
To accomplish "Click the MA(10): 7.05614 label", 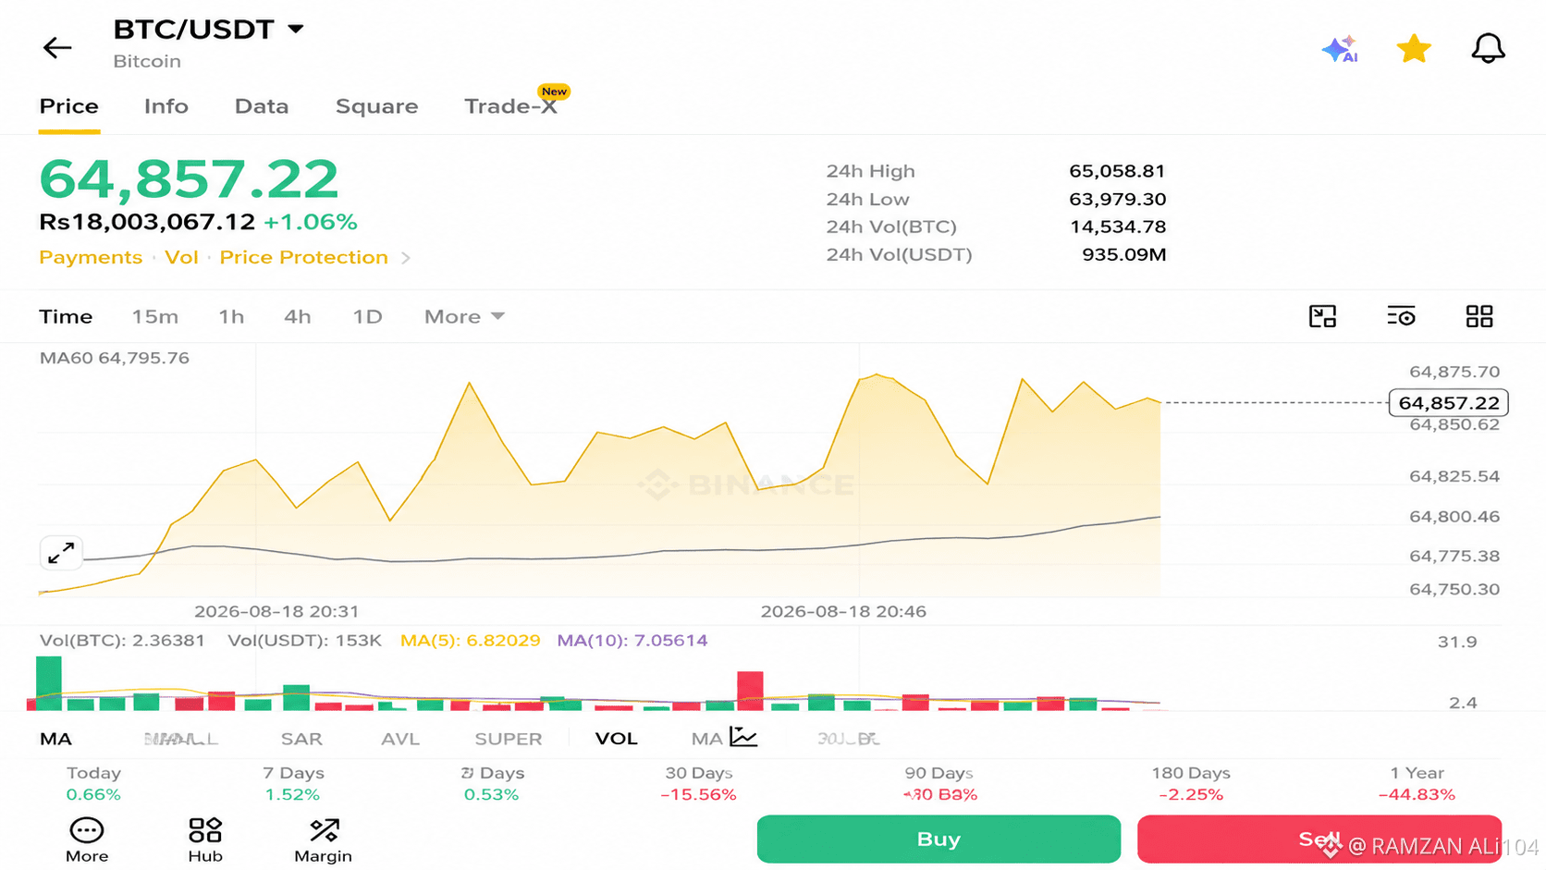I will [632, 640].
